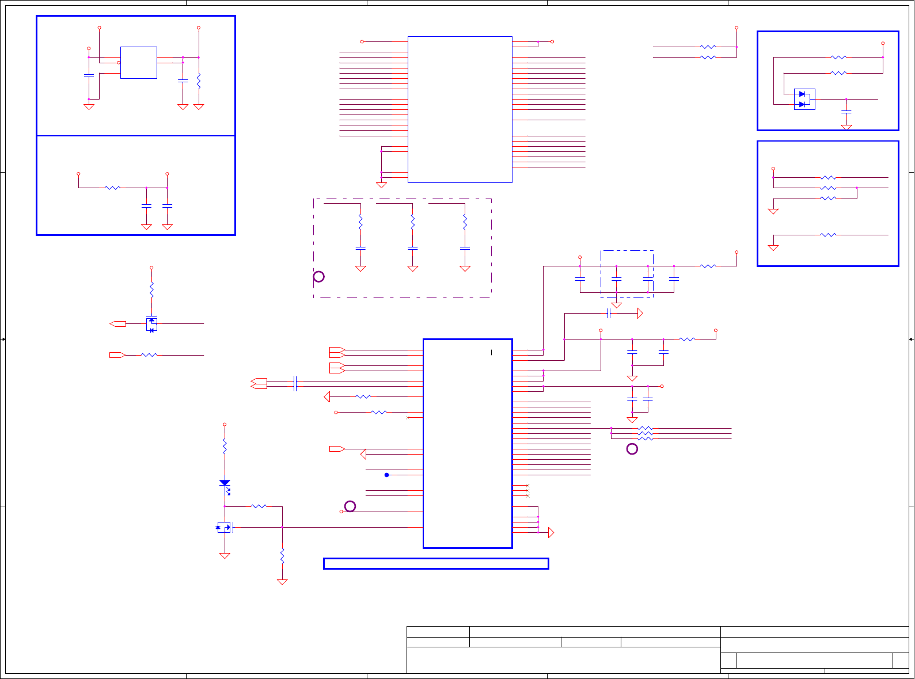Select the pull-down resistor on the MOSFET gate net

click(x=282, y=556)
